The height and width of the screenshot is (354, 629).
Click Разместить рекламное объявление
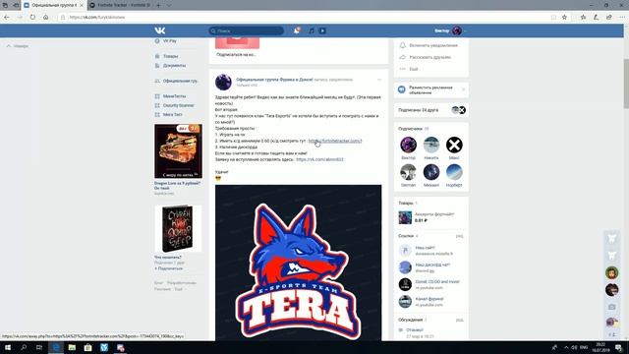(x=430, y=89)
